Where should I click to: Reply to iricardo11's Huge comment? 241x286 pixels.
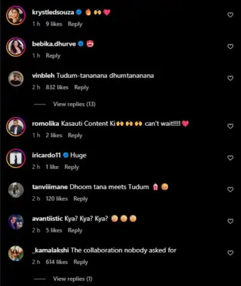tap(72, 167)
